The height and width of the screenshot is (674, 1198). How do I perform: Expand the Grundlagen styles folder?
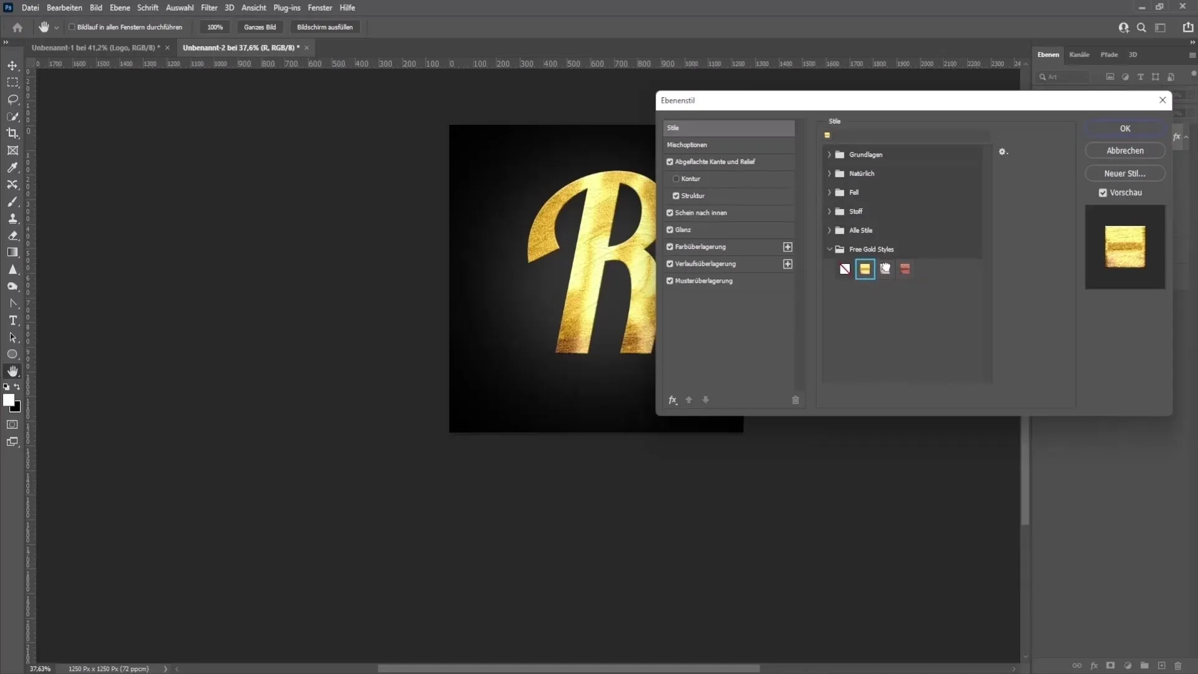point(829,155)
